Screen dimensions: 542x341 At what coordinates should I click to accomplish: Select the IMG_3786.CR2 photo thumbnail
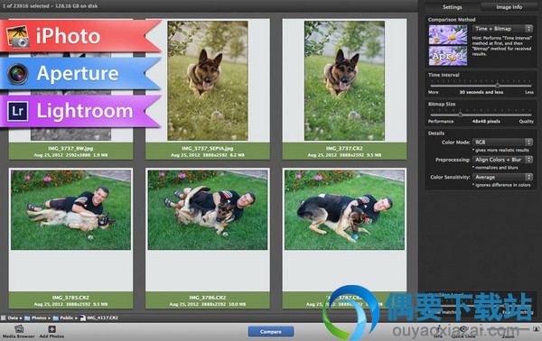coord(208,209)
